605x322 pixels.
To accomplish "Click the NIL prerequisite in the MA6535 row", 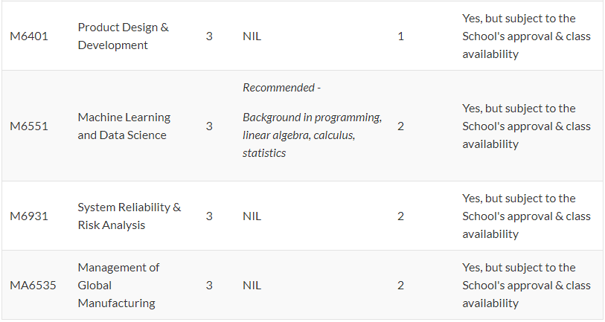I will click(x=252, y=286).
